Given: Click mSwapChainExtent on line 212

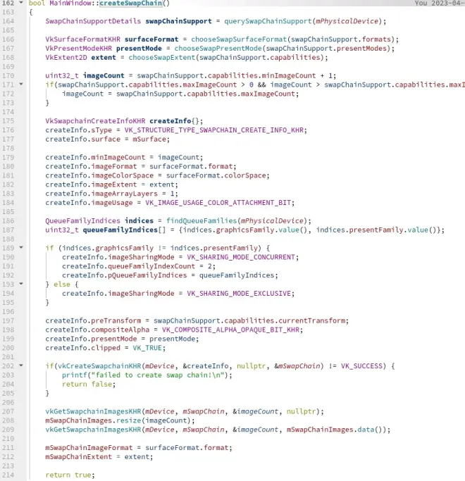Looking at the screenshot, I should [x=79, y=457].
